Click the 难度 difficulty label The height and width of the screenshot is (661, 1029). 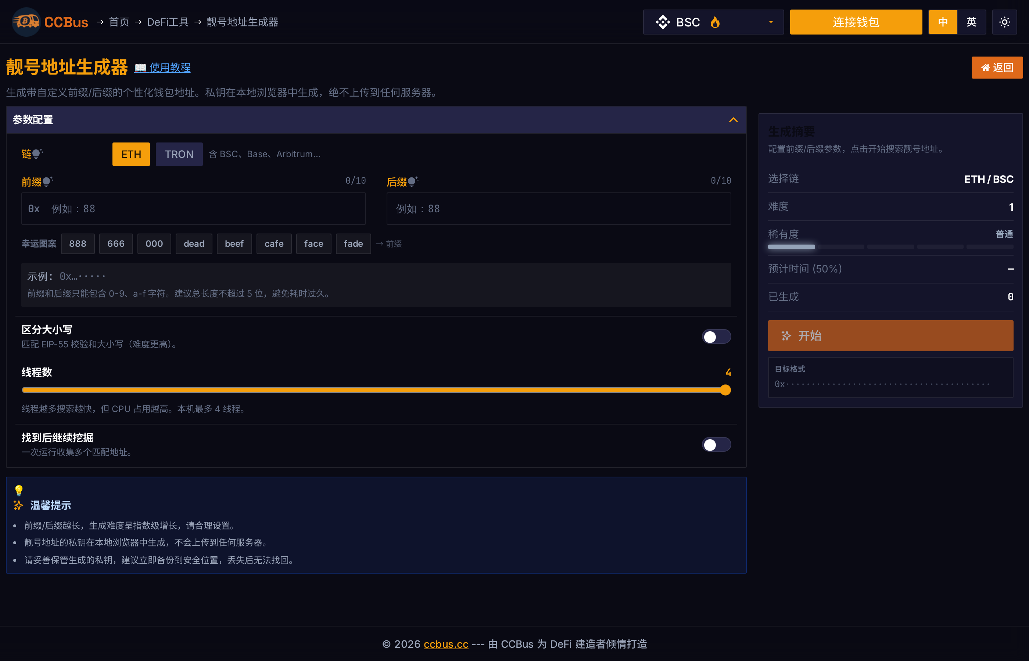point(778,206)
